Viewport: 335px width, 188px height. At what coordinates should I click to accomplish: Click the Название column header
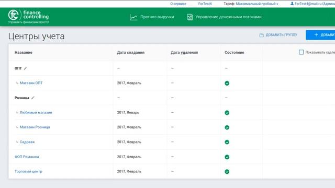23,52
